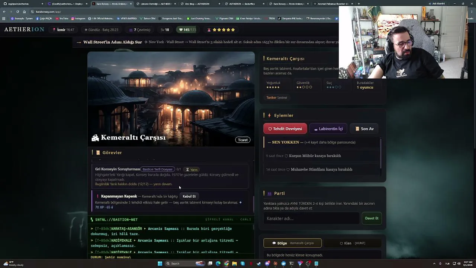The height and width of the screenshot is (268, 476).
Task: Click the lightning icon next to Eylemler
Action: 269,115
